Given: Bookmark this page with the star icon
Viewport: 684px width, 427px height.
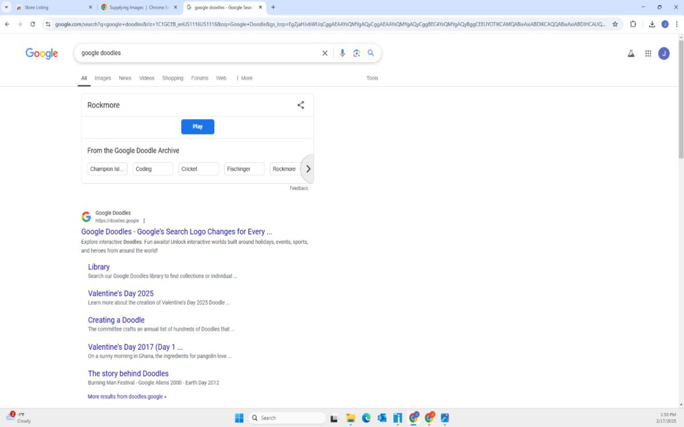Looking at the screenshot, I should (615, 24).
